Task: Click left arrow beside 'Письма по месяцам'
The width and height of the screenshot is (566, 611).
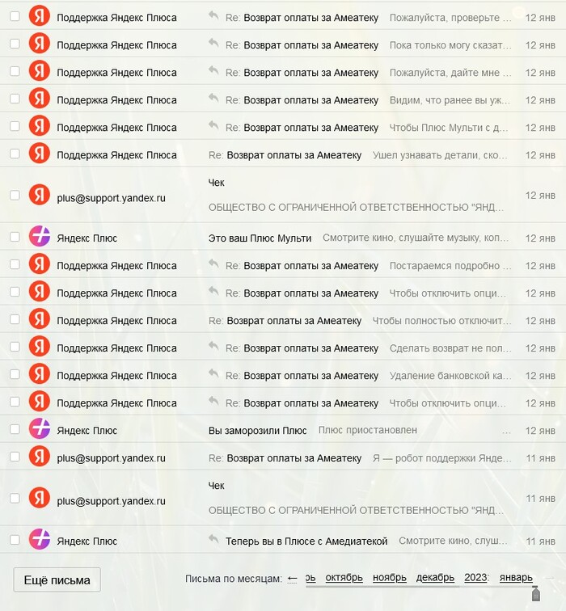Action: pyautogui.click(x=292, y=579)
